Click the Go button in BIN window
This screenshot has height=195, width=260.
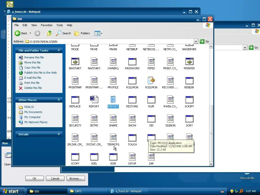(x=204, y=41)
